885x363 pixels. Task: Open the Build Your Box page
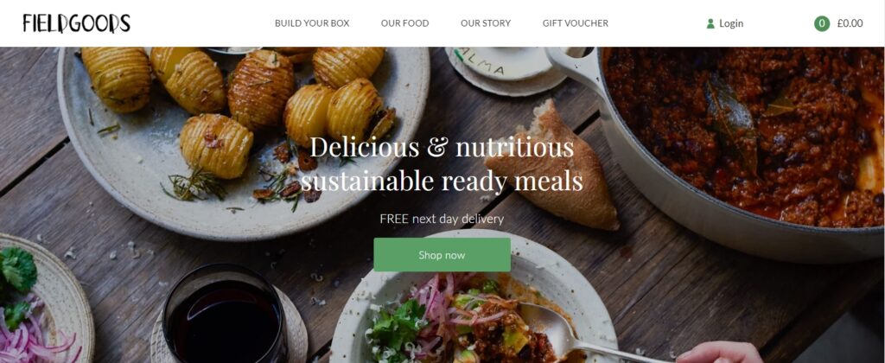pyautogui.click(x=312, y=23)
